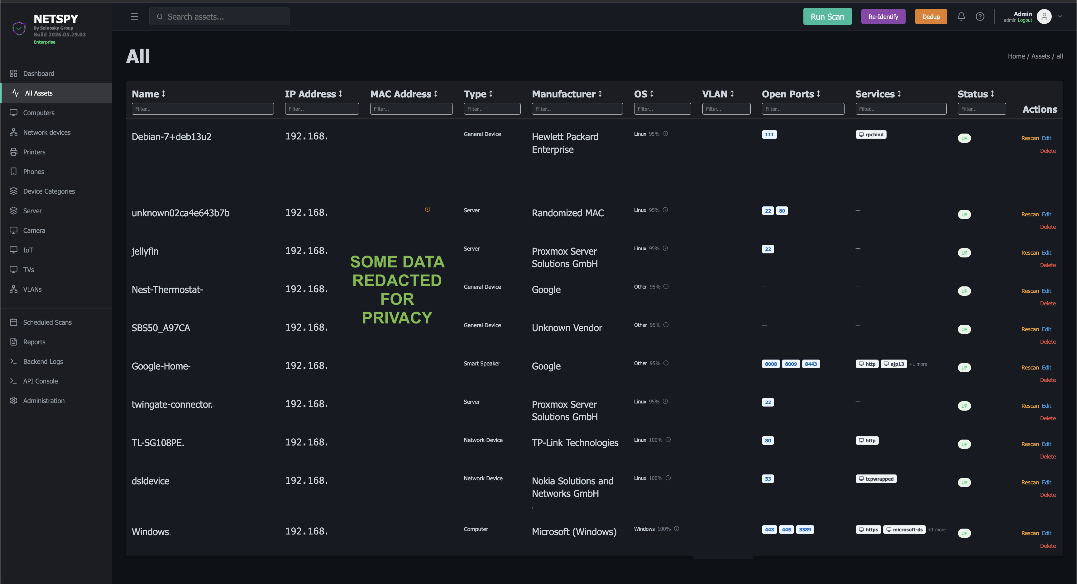Screen dimensions: 1077x584
Task: Click the Re-Identify button
Action: [x=883, y=17]
